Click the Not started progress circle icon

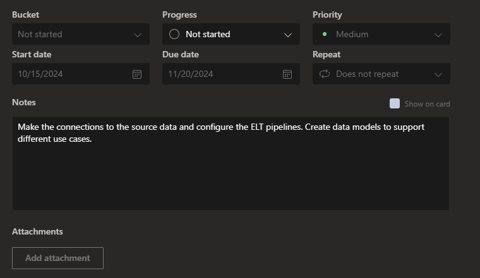174,34
